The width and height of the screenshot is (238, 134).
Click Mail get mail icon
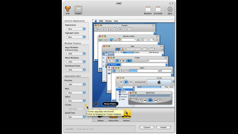coord(152,49)
